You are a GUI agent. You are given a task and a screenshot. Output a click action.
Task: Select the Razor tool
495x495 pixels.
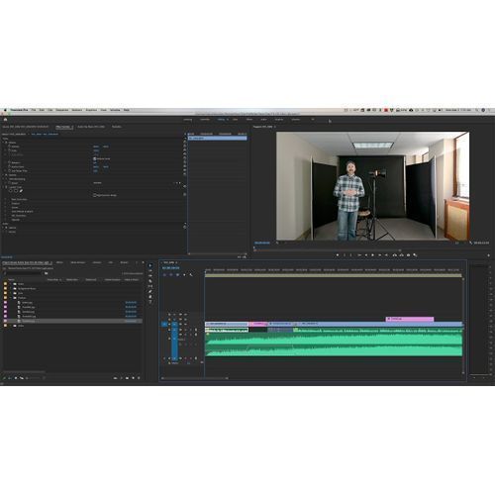(x=150, y=281)
